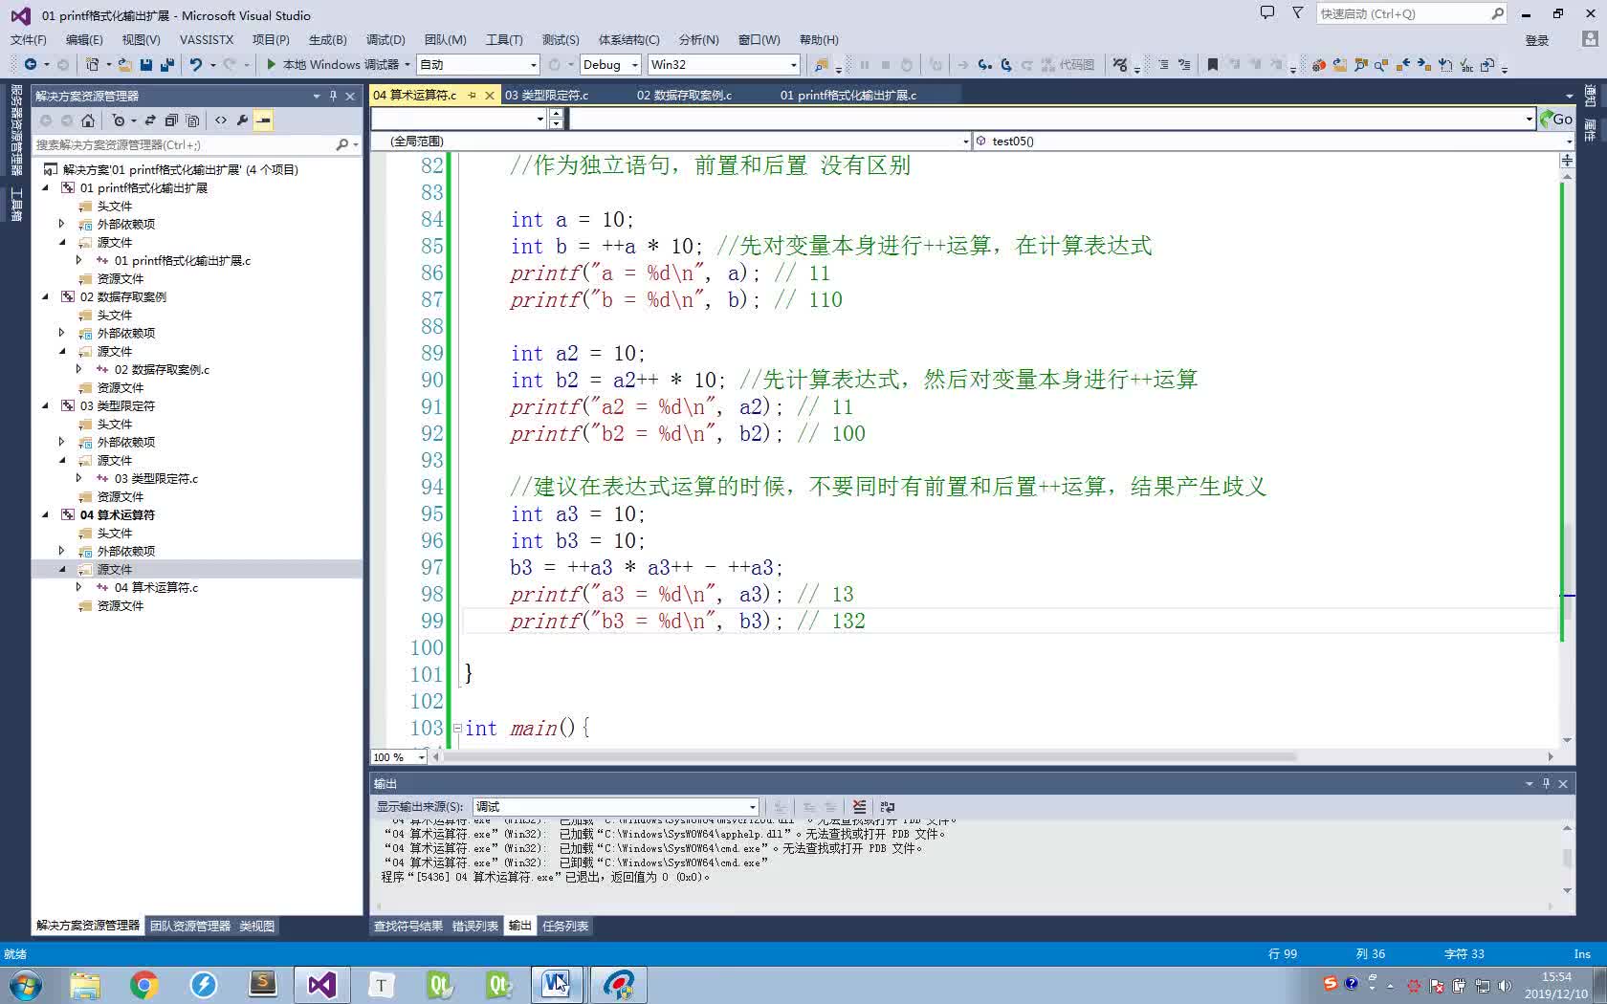
Task: Switch to 02 数据存取案例.c tab
Action: pyautogui.click(x=684, y=95)
